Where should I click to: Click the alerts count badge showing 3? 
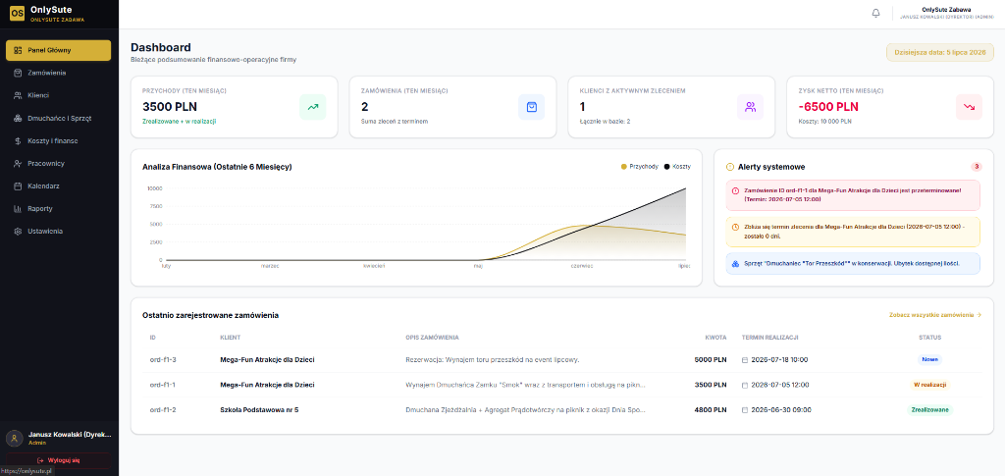[x=977, y=167]
